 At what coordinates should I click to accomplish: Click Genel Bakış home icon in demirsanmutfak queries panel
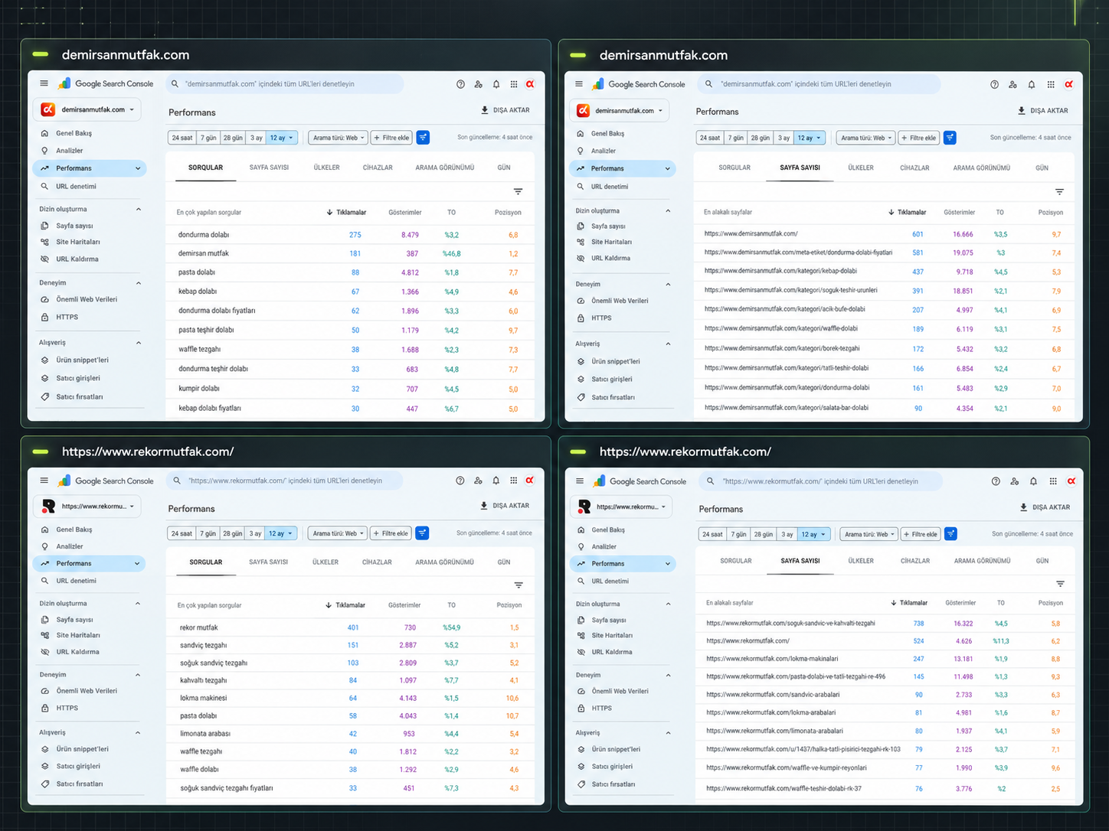pyautogui.click(x=44, y=133)
